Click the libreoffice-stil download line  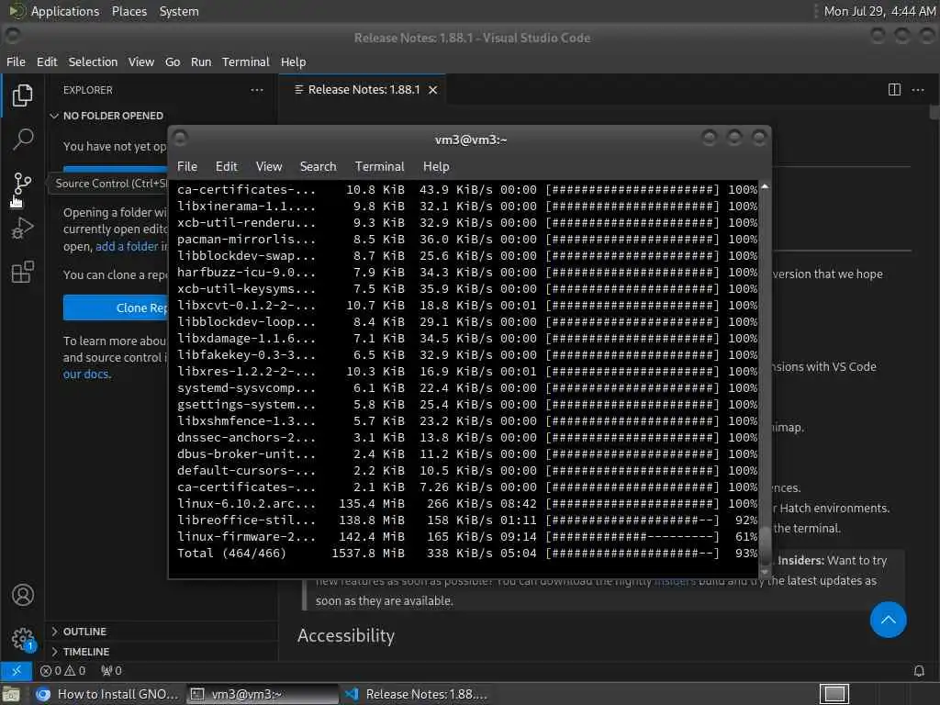click(467, 520)
